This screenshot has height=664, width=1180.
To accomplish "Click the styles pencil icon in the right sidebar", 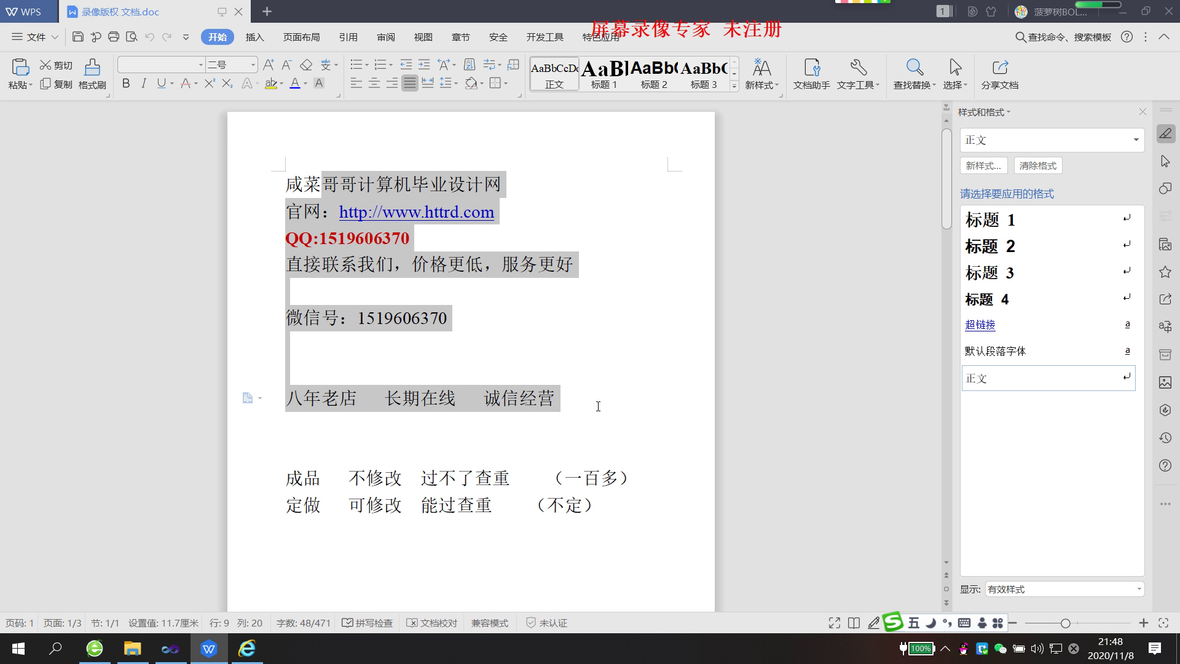I will click(1165, 133).
